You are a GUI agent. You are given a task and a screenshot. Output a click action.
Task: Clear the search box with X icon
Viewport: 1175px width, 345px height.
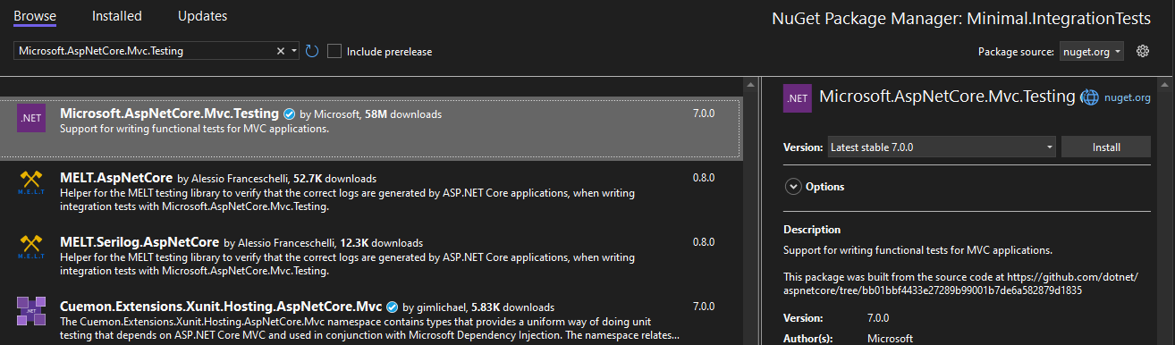[x=281, y=51]
